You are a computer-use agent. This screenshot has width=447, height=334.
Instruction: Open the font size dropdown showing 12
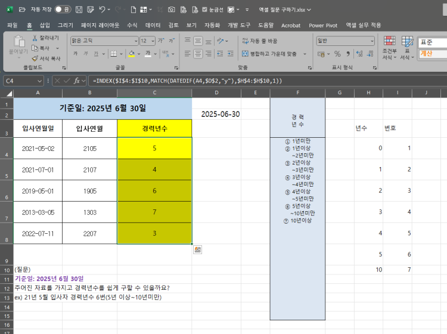coord(153,41)
